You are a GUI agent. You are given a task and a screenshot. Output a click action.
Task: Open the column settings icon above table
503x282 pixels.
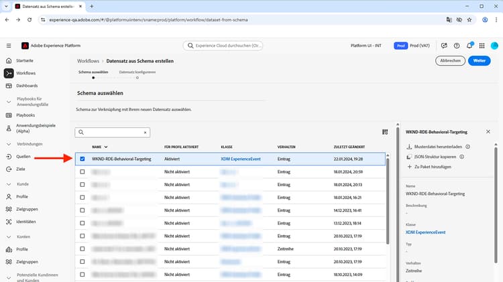tap(385, 132)
